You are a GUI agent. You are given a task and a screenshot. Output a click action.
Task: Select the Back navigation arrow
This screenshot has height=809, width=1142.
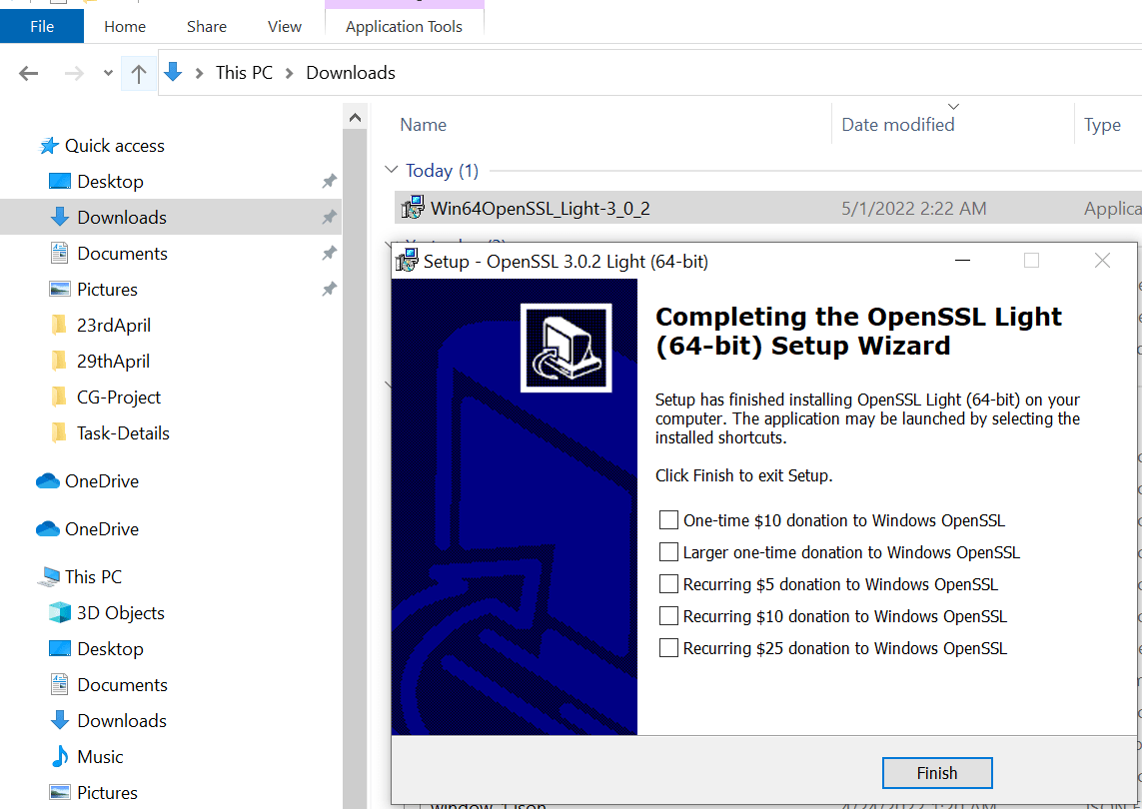click(x=28, y=72)
